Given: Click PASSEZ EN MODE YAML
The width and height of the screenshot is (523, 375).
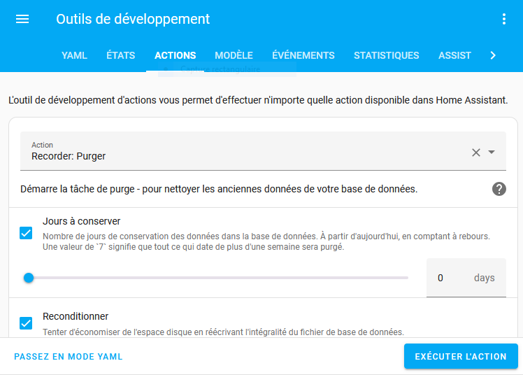Looking at the screenshot, I should [x=69, y=357].
